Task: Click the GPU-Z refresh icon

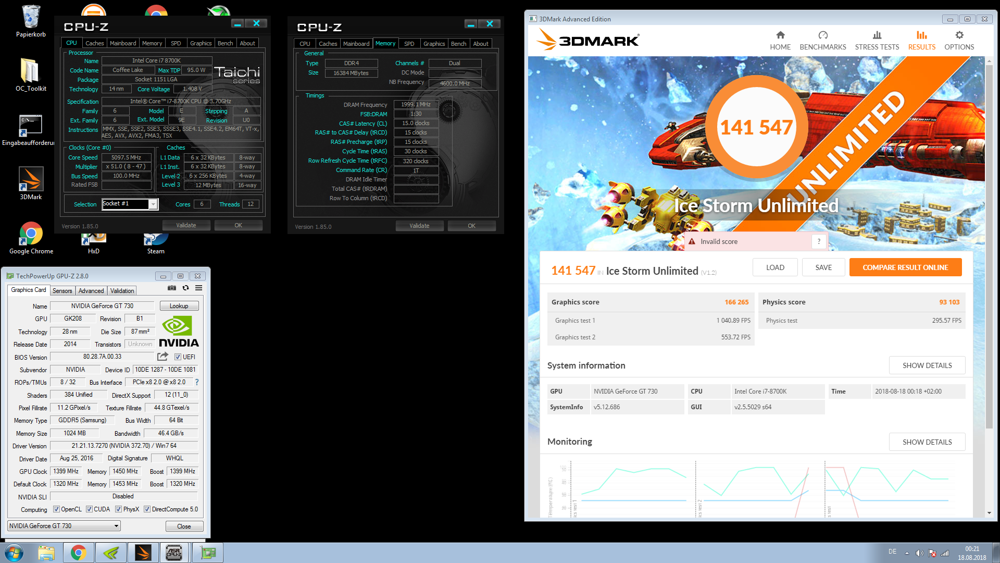Action: (185, 288)
